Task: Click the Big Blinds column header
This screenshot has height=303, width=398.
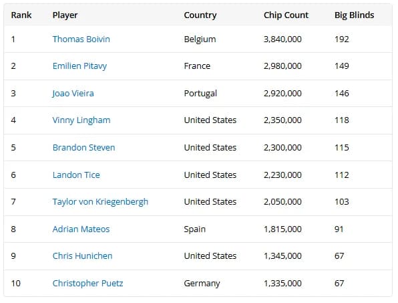Action: click(355, 15)
